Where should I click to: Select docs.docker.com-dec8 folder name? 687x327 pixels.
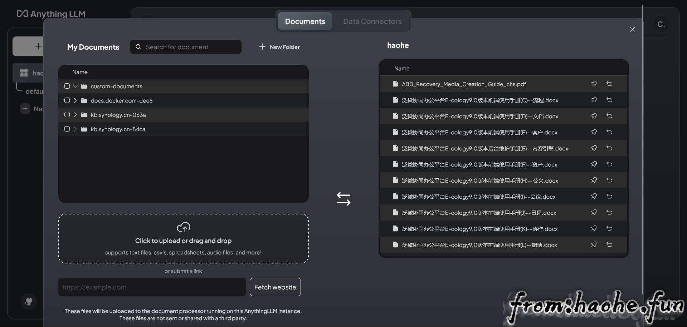point(122,100)
